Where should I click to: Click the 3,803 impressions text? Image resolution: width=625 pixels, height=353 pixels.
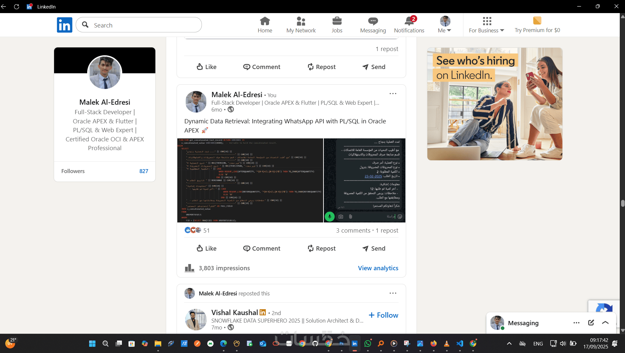click(x=224, y=268)
